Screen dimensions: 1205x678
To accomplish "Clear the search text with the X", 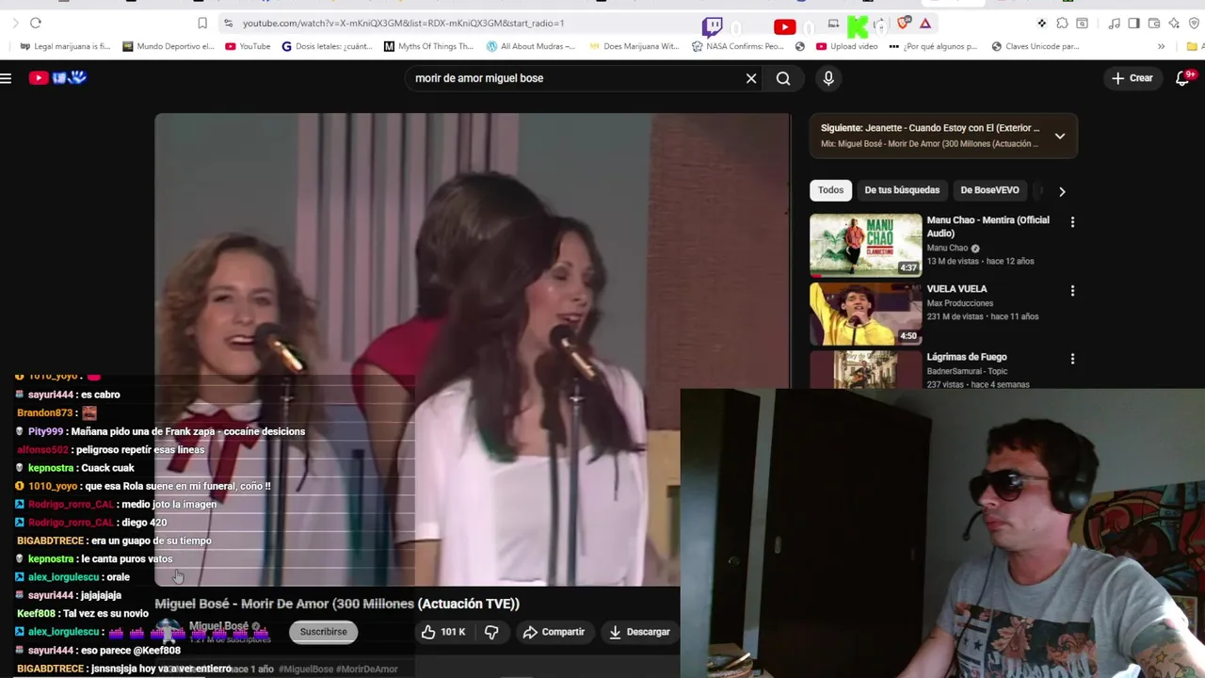I will click(x=751, y=78).
